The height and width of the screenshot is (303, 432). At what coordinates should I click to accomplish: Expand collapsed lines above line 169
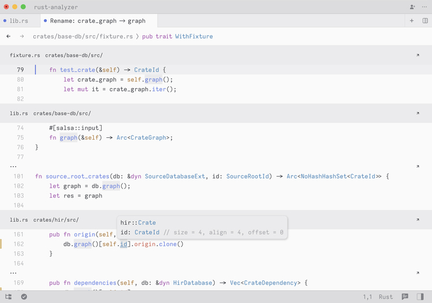(13, 273)
